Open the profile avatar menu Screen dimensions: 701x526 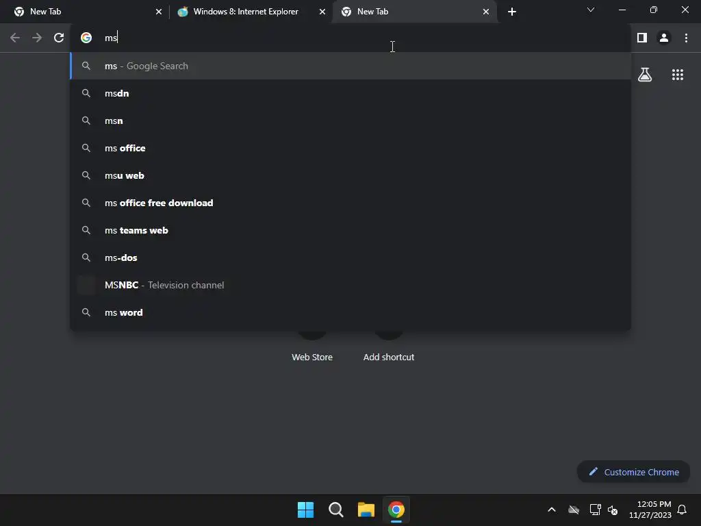click(x=664, y=38)
